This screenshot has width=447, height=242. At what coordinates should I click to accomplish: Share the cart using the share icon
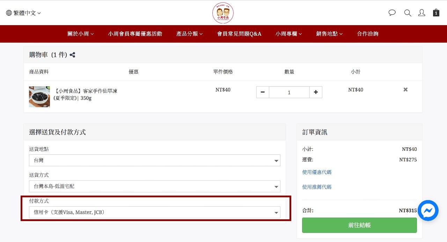click(x=72, y=55)
